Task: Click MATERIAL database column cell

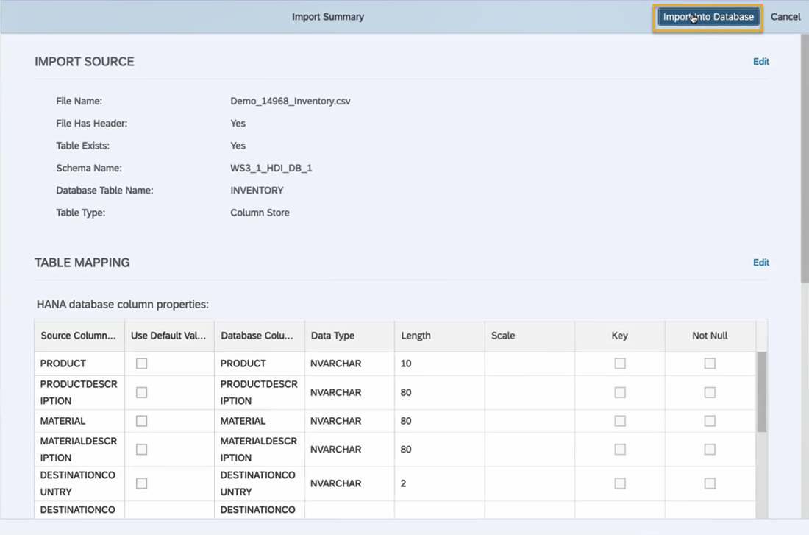Action: click(260, 421)
